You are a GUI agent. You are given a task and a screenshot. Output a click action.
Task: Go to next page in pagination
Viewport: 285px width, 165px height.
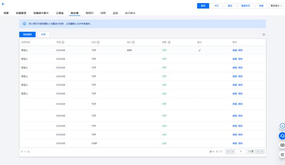257,152
